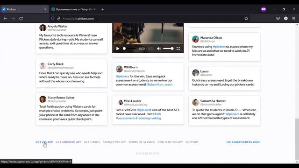This screenshot has height=168, width=299.
Task: Switch to the Plickers tab
Action: [x=25, y=9]
